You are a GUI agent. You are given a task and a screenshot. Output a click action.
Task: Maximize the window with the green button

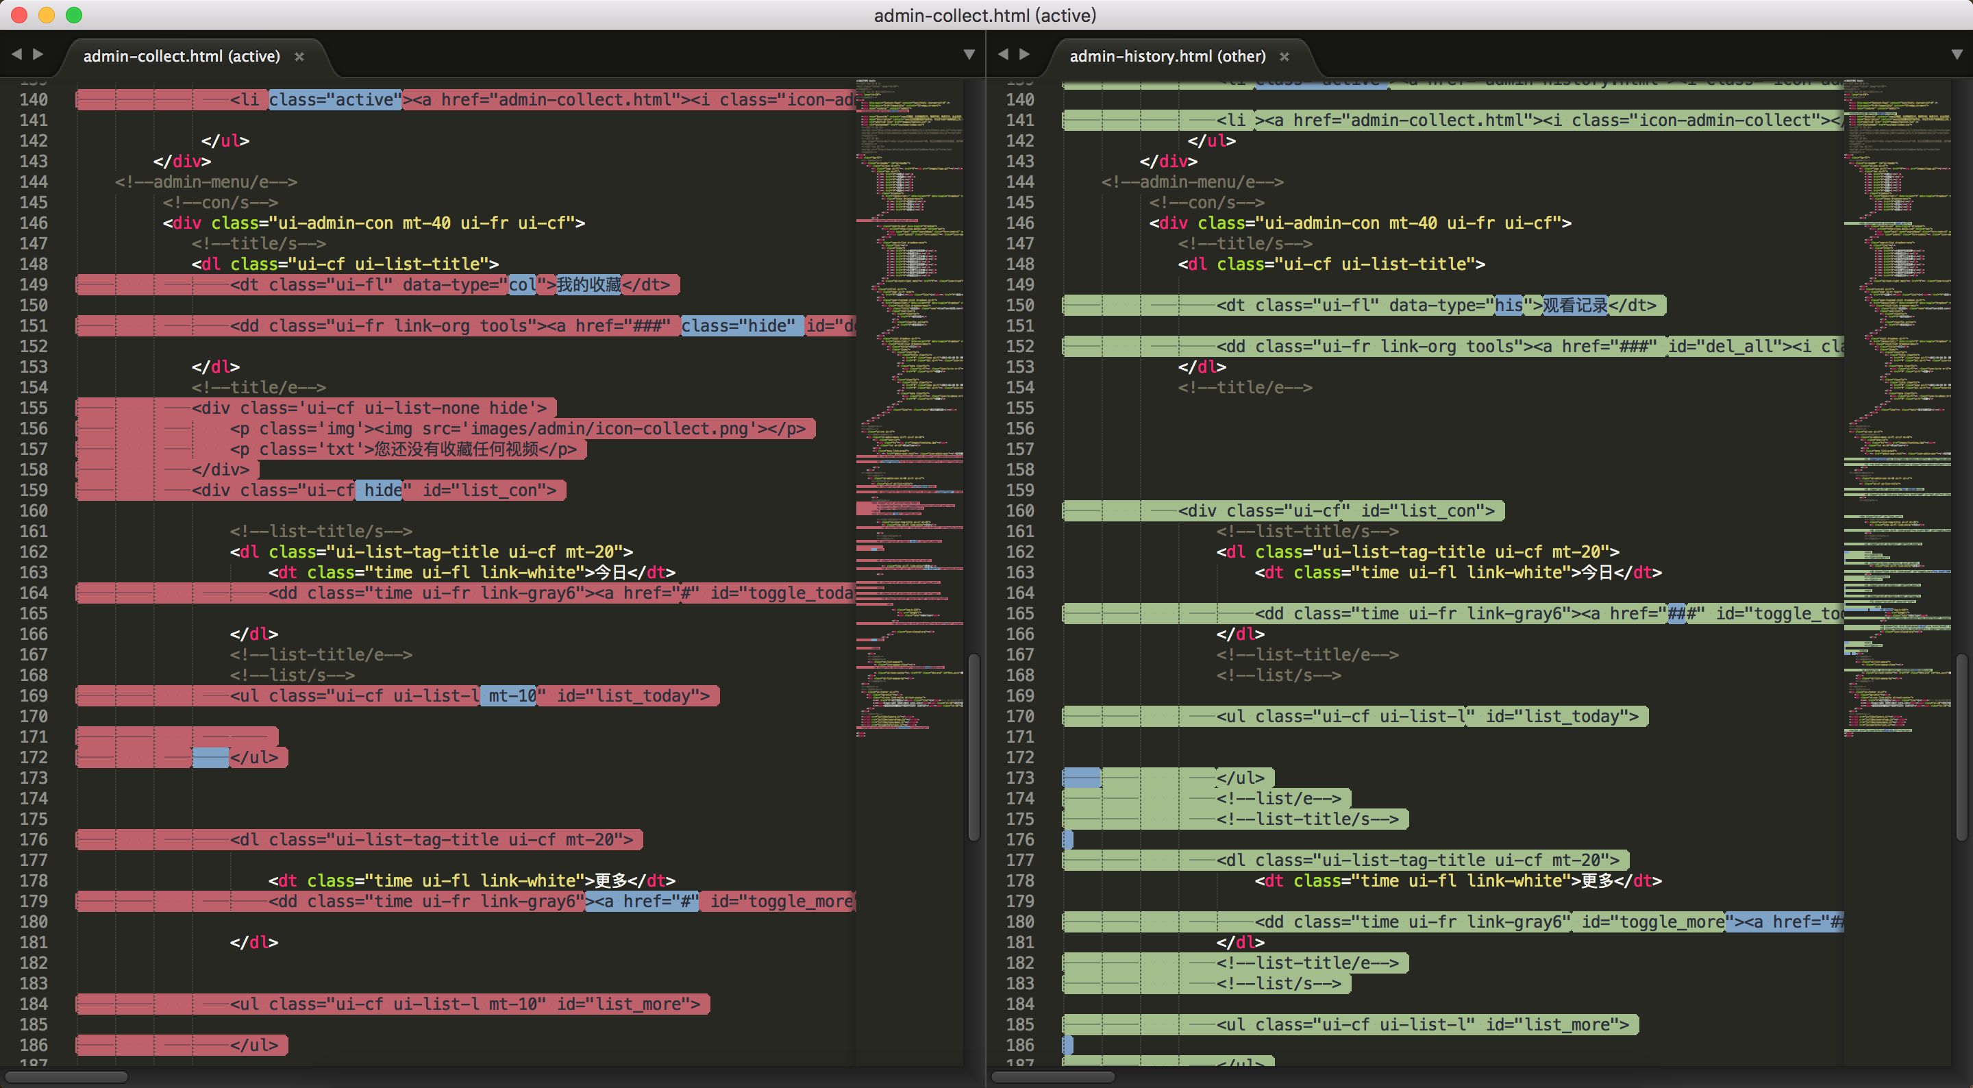tap(74, 15)
